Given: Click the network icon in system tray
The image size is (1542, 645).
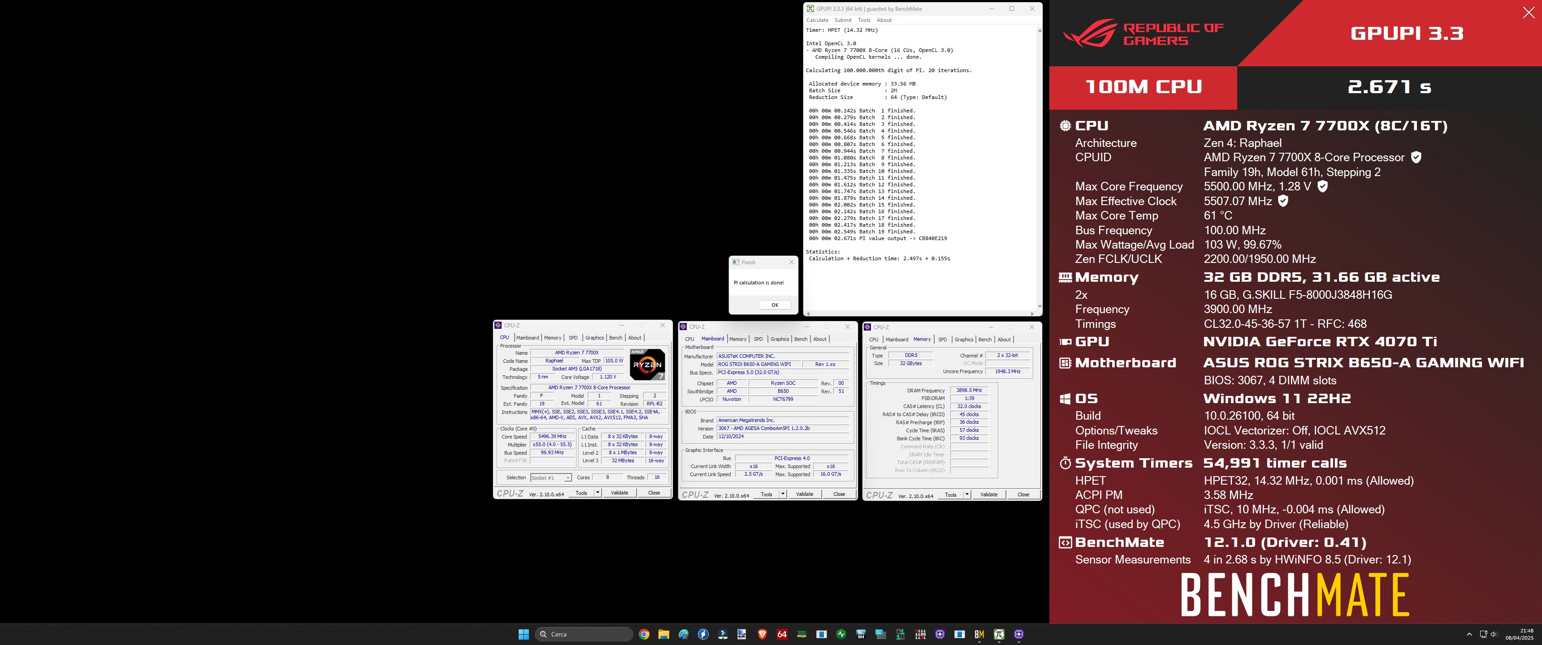Looking at the screenshot, I should click(1483, 634).
